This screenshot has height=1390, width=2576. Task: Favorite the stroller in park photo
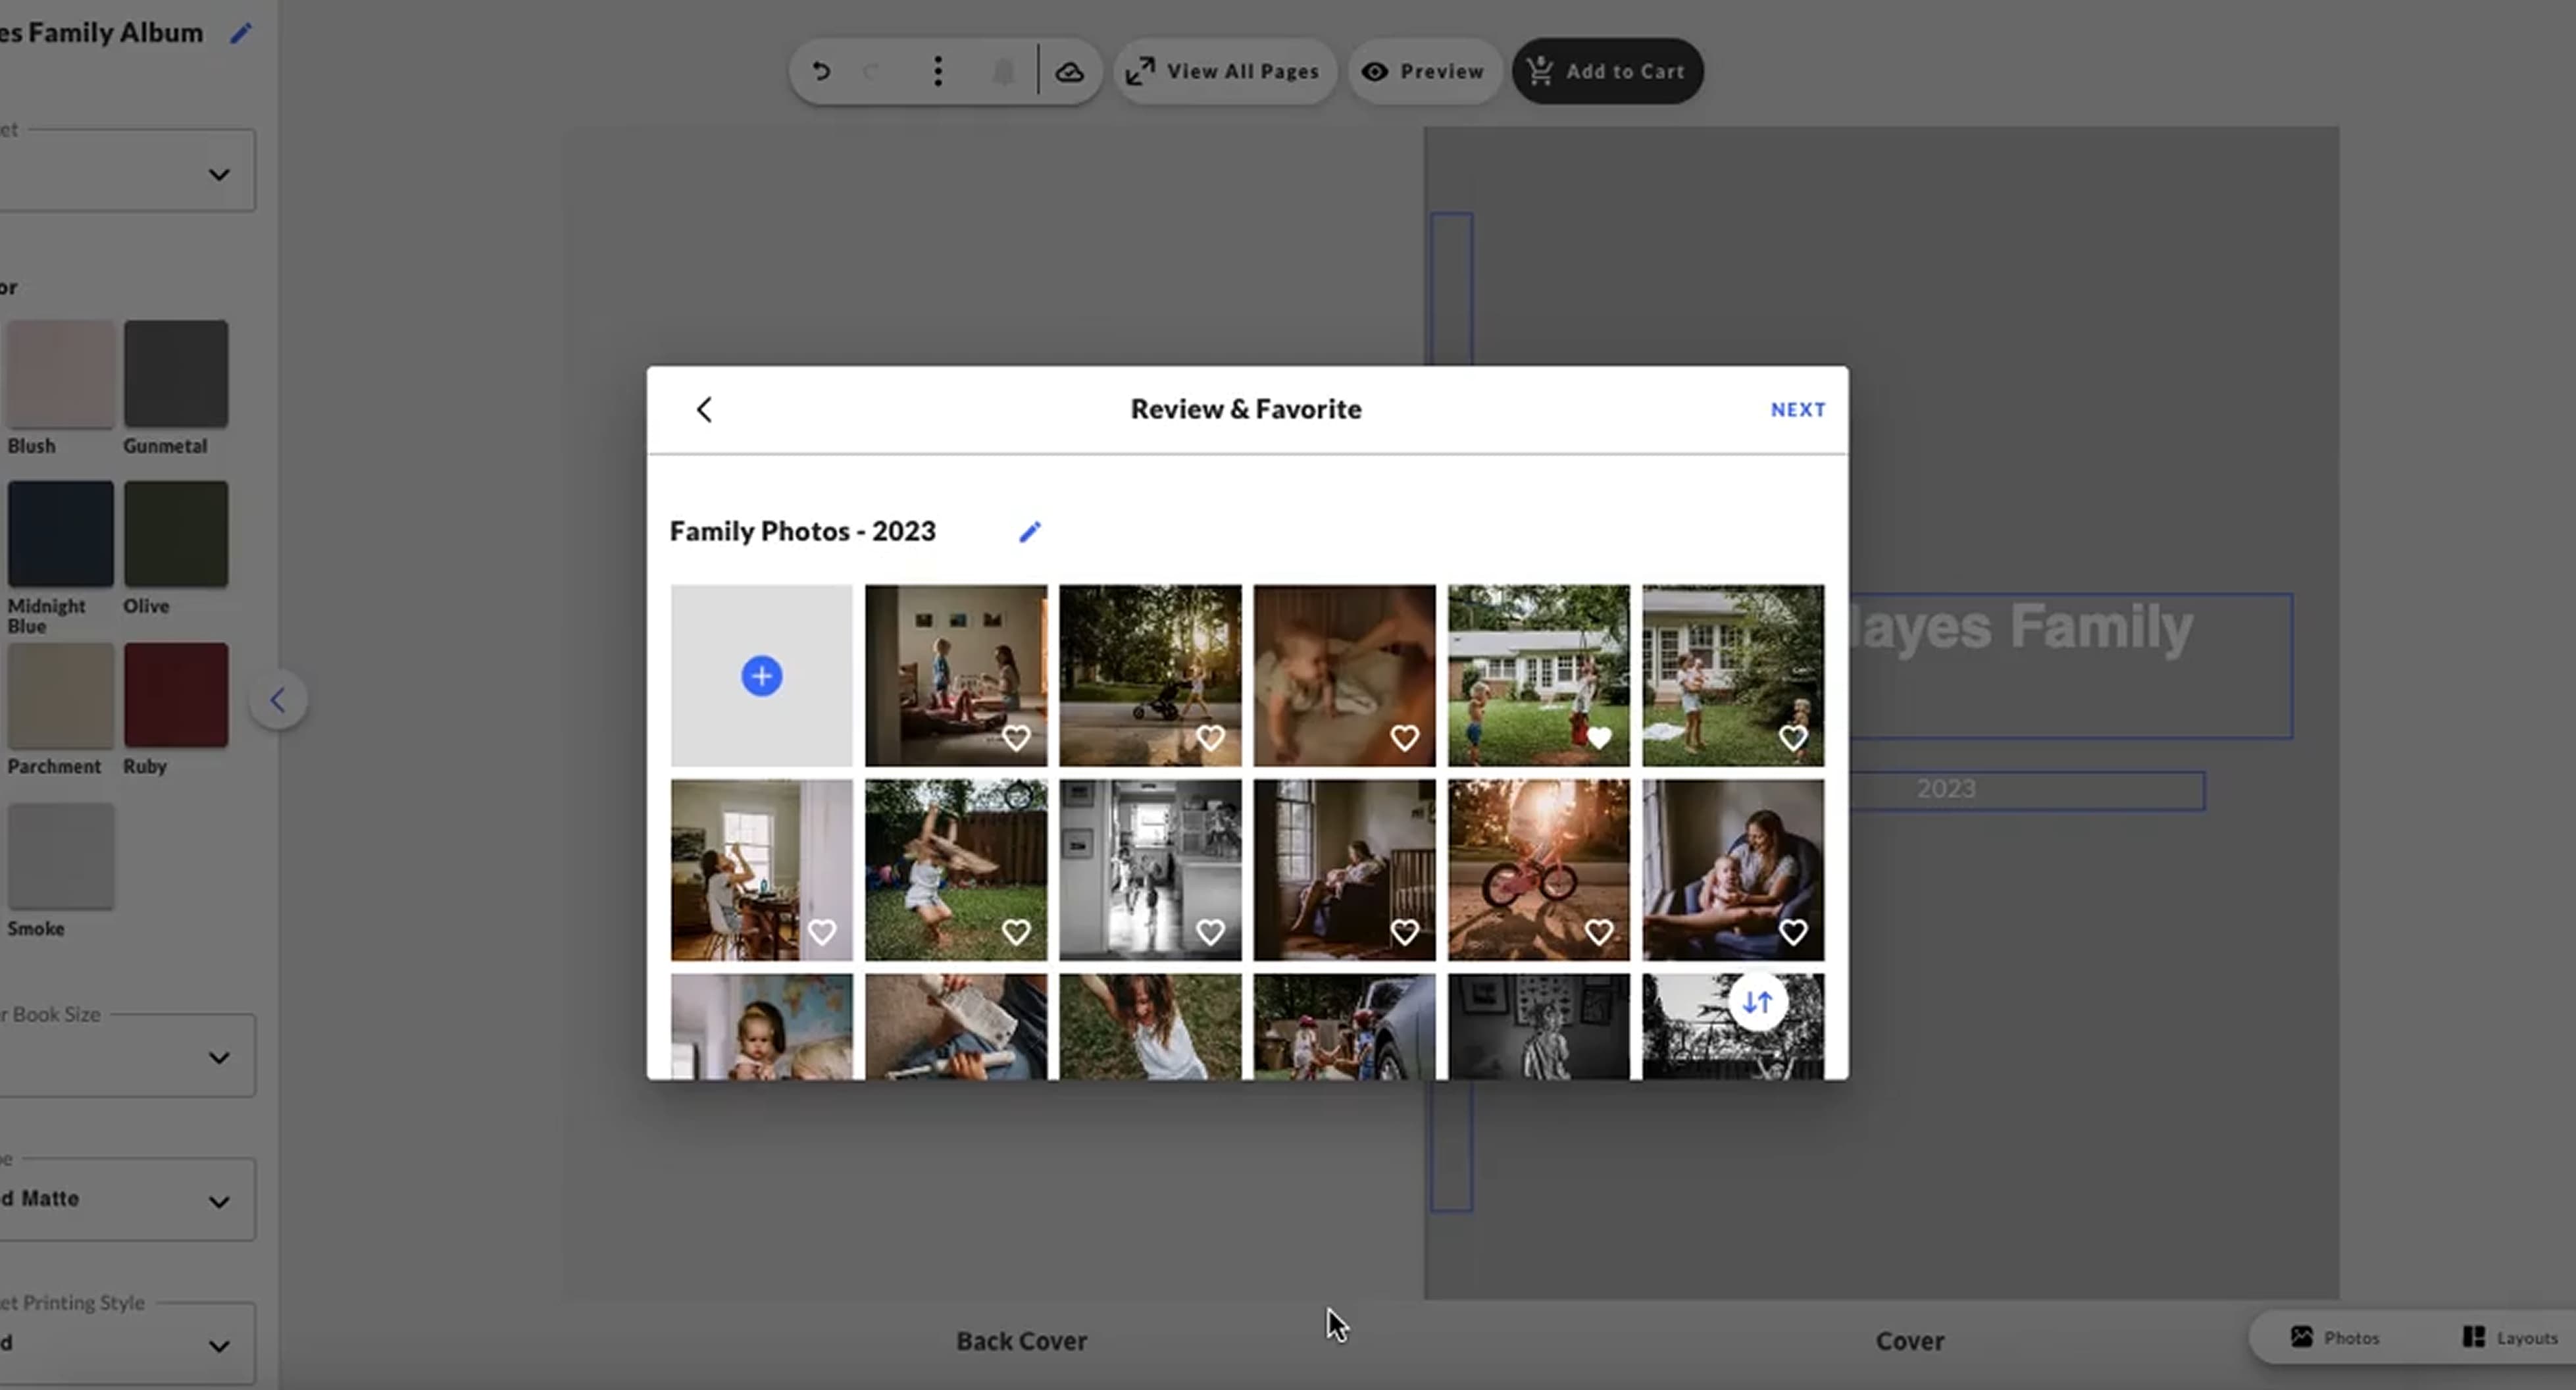[1210, 738]
